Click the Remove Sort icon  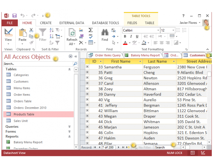[52, 43]
